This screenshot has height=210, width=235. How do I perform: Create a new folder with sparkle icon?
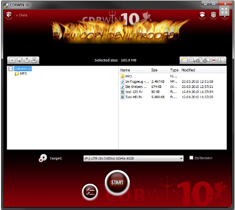(184, 60)
